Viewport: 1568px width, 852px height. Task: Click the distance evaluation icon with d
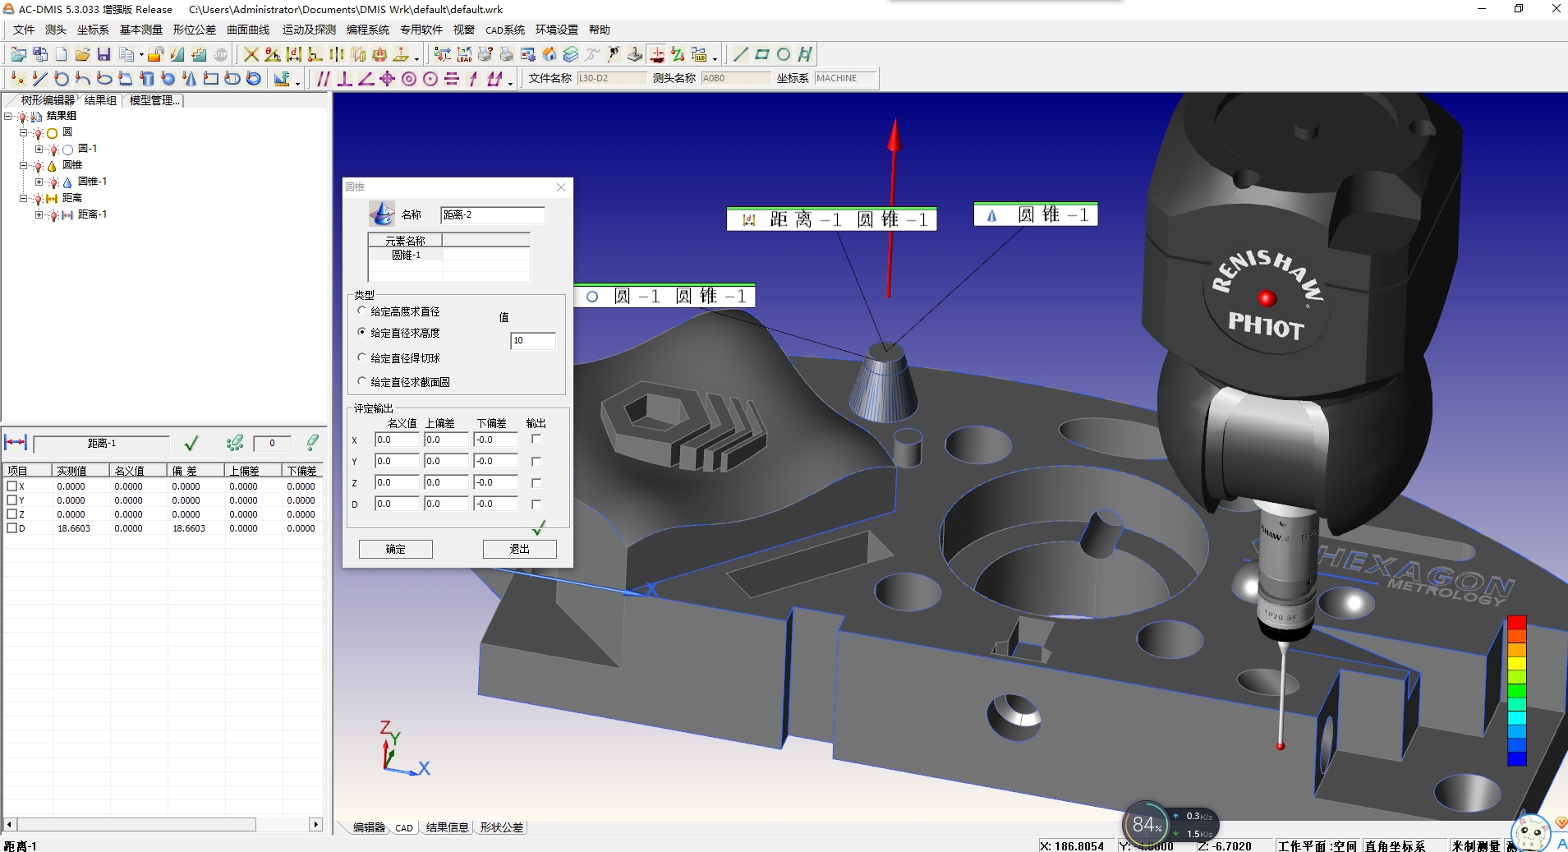tap(294, 54)
